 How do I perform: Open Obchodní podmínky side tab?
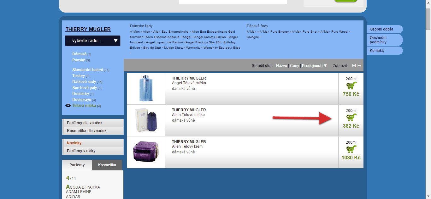click(385, 40)
